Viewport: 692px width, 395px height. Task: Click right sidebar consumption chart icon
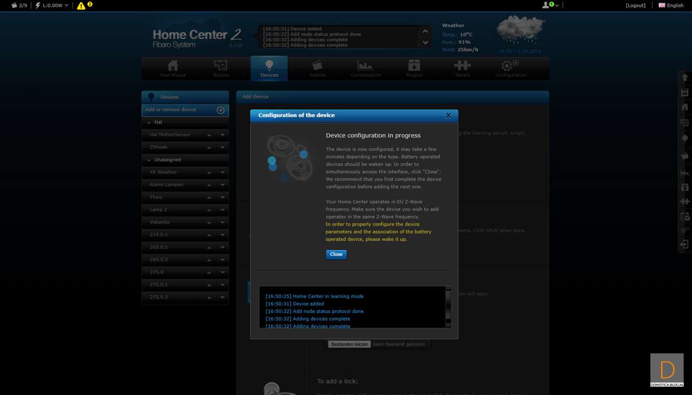[x=685, y=172]
